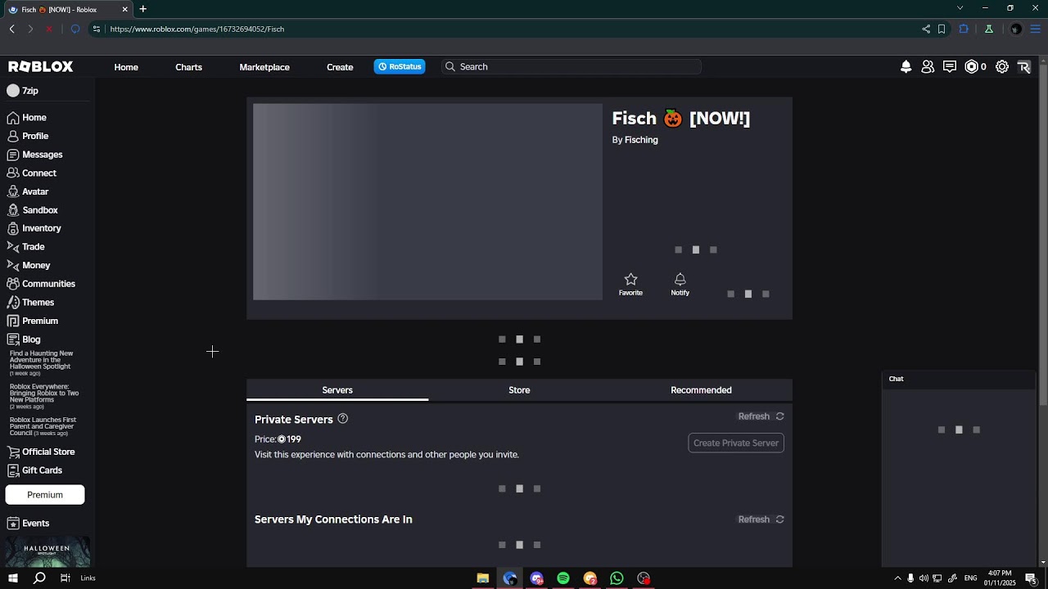Open Communities in the left sidebar
Image resolution: width=1048 pixels, height=589 pixels.
tap(41, 284)
